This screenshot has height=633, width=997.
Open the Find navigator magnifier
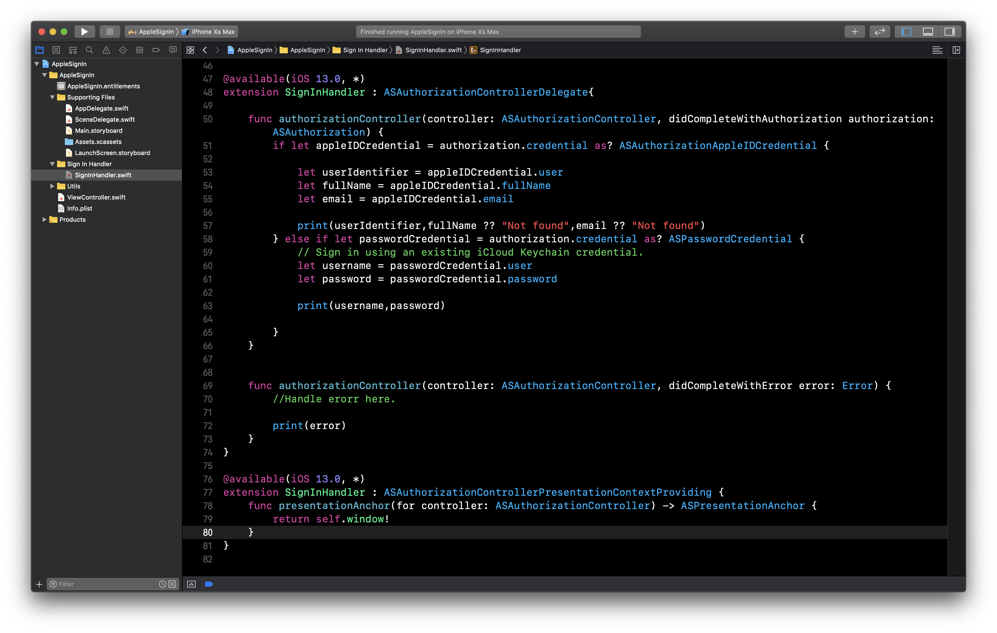(x=89, y=50)
